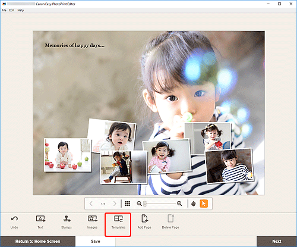Go to next page arrow

point(115,204)
